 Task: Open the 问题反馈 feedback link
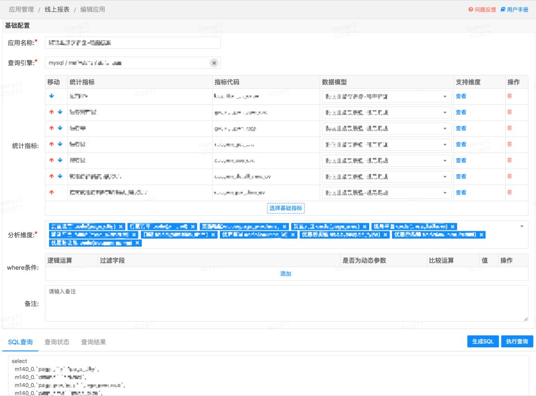[x=482, y=9]
